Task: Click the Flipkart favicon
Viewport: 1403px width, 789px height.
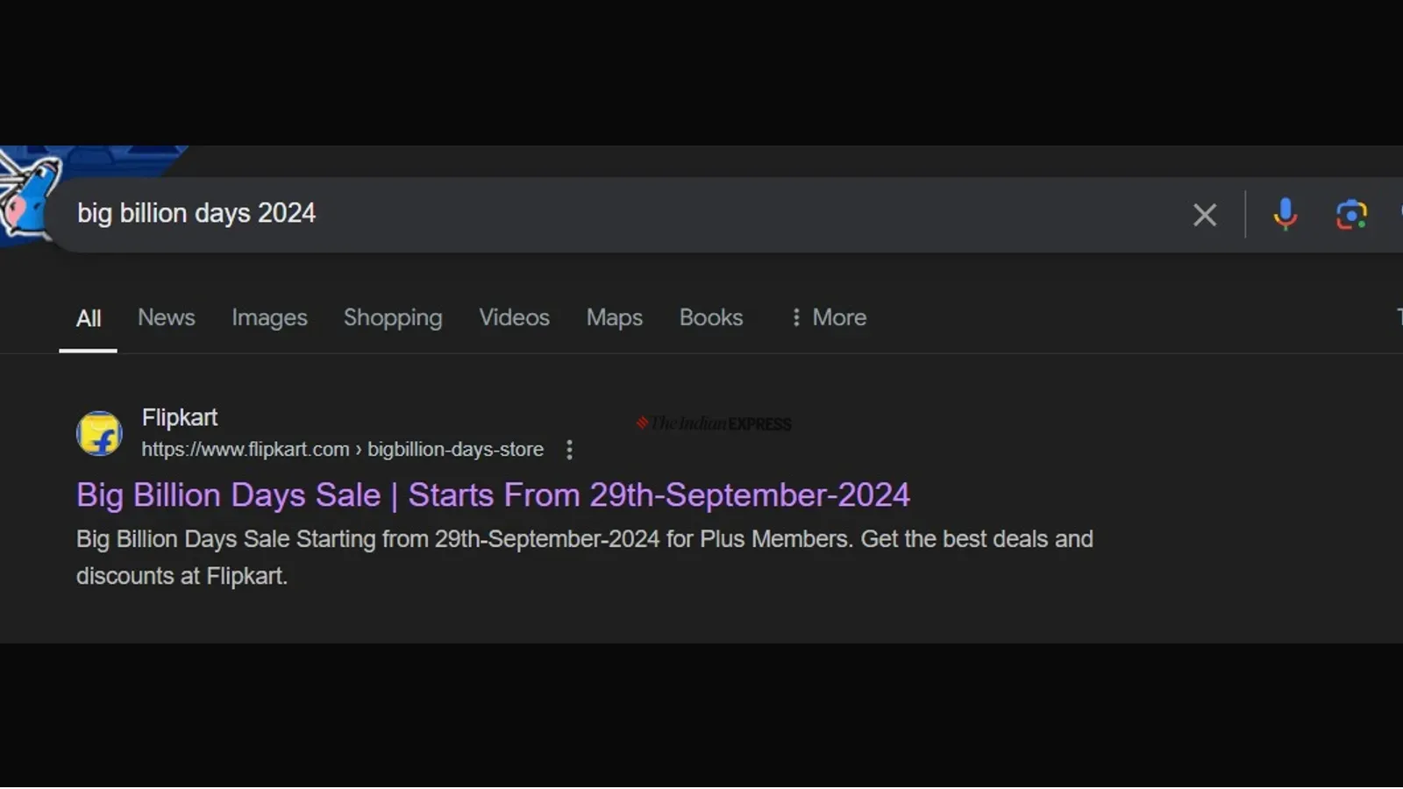Action: point(99,433)
